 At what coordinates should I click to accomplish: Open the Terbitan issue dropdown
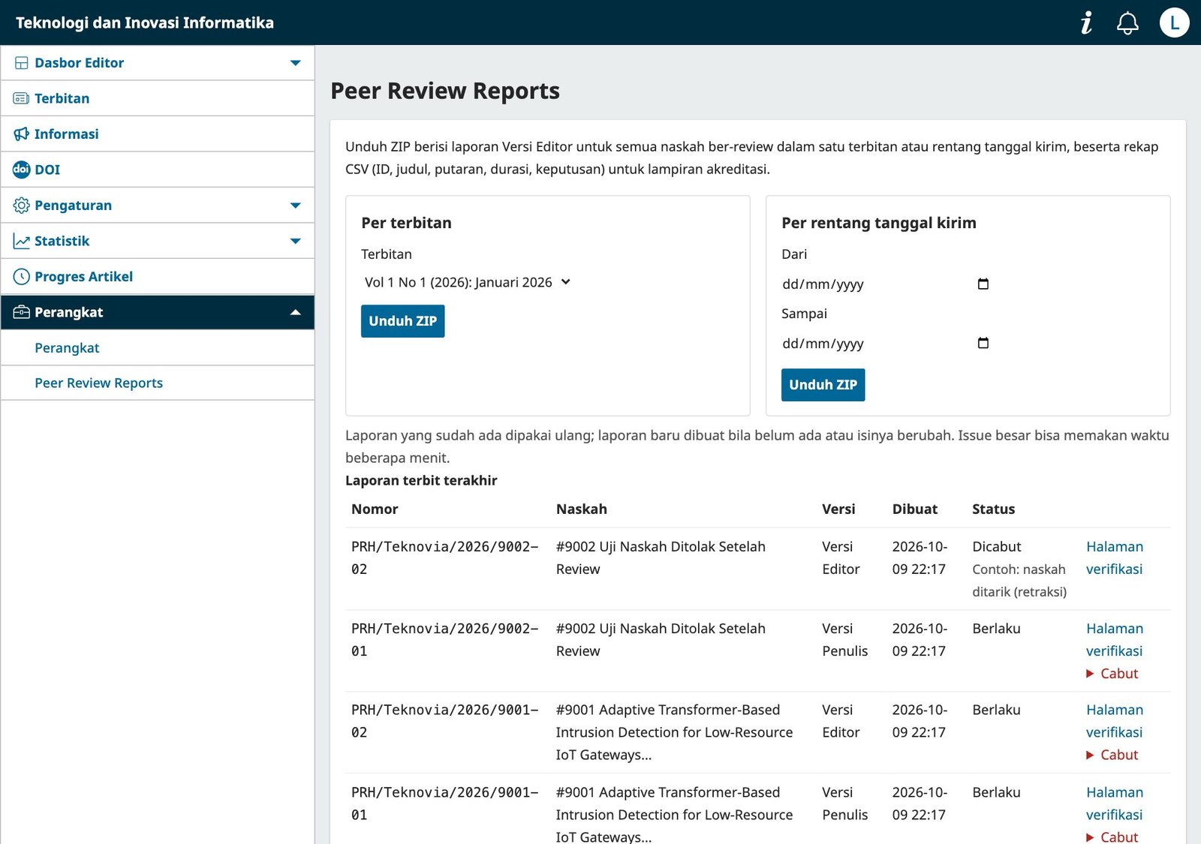click(468, 282)
